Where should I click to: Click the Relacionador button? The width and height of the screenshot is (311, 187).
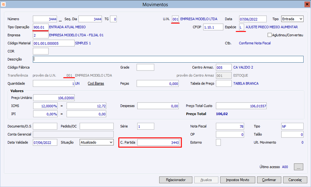tap(176, 180)
